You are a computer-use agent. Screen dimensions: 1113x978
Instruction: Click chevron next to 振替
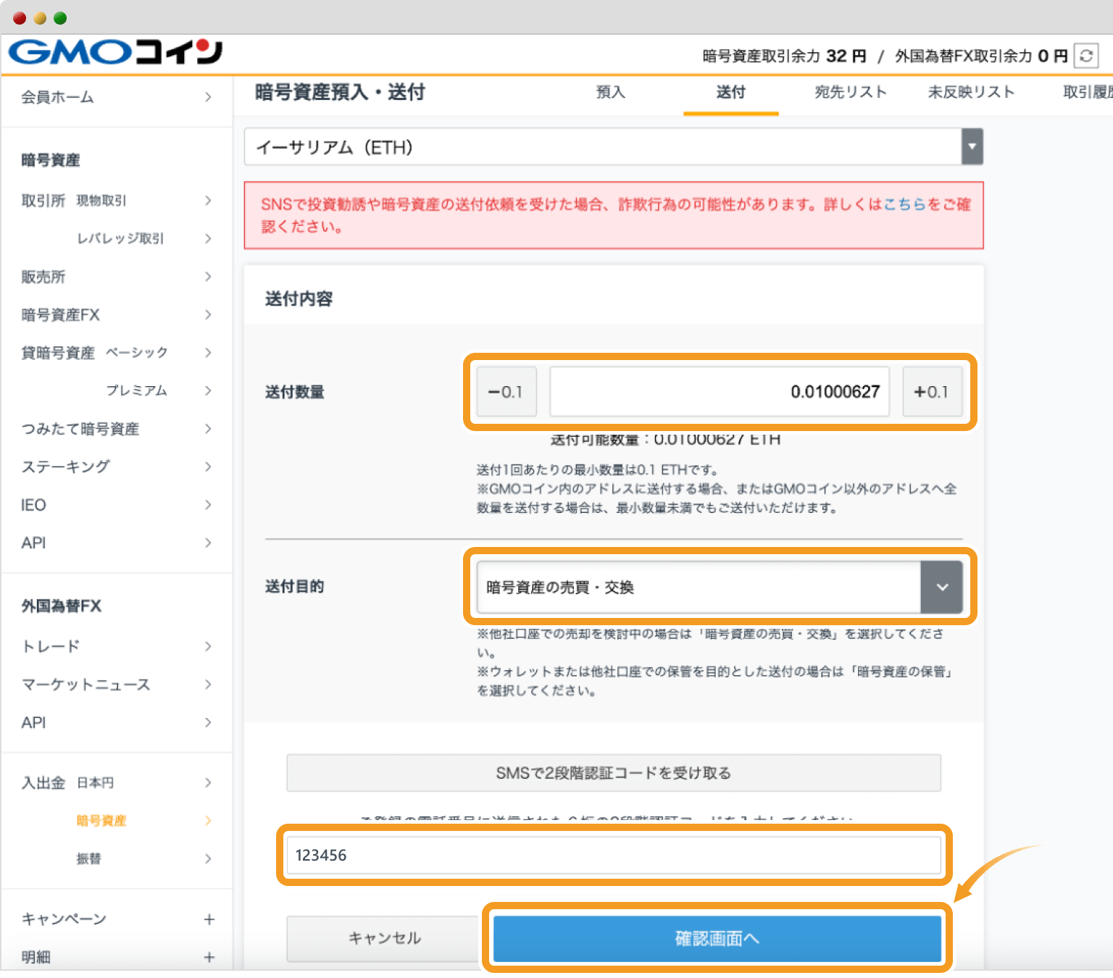[x=208, y=858]
